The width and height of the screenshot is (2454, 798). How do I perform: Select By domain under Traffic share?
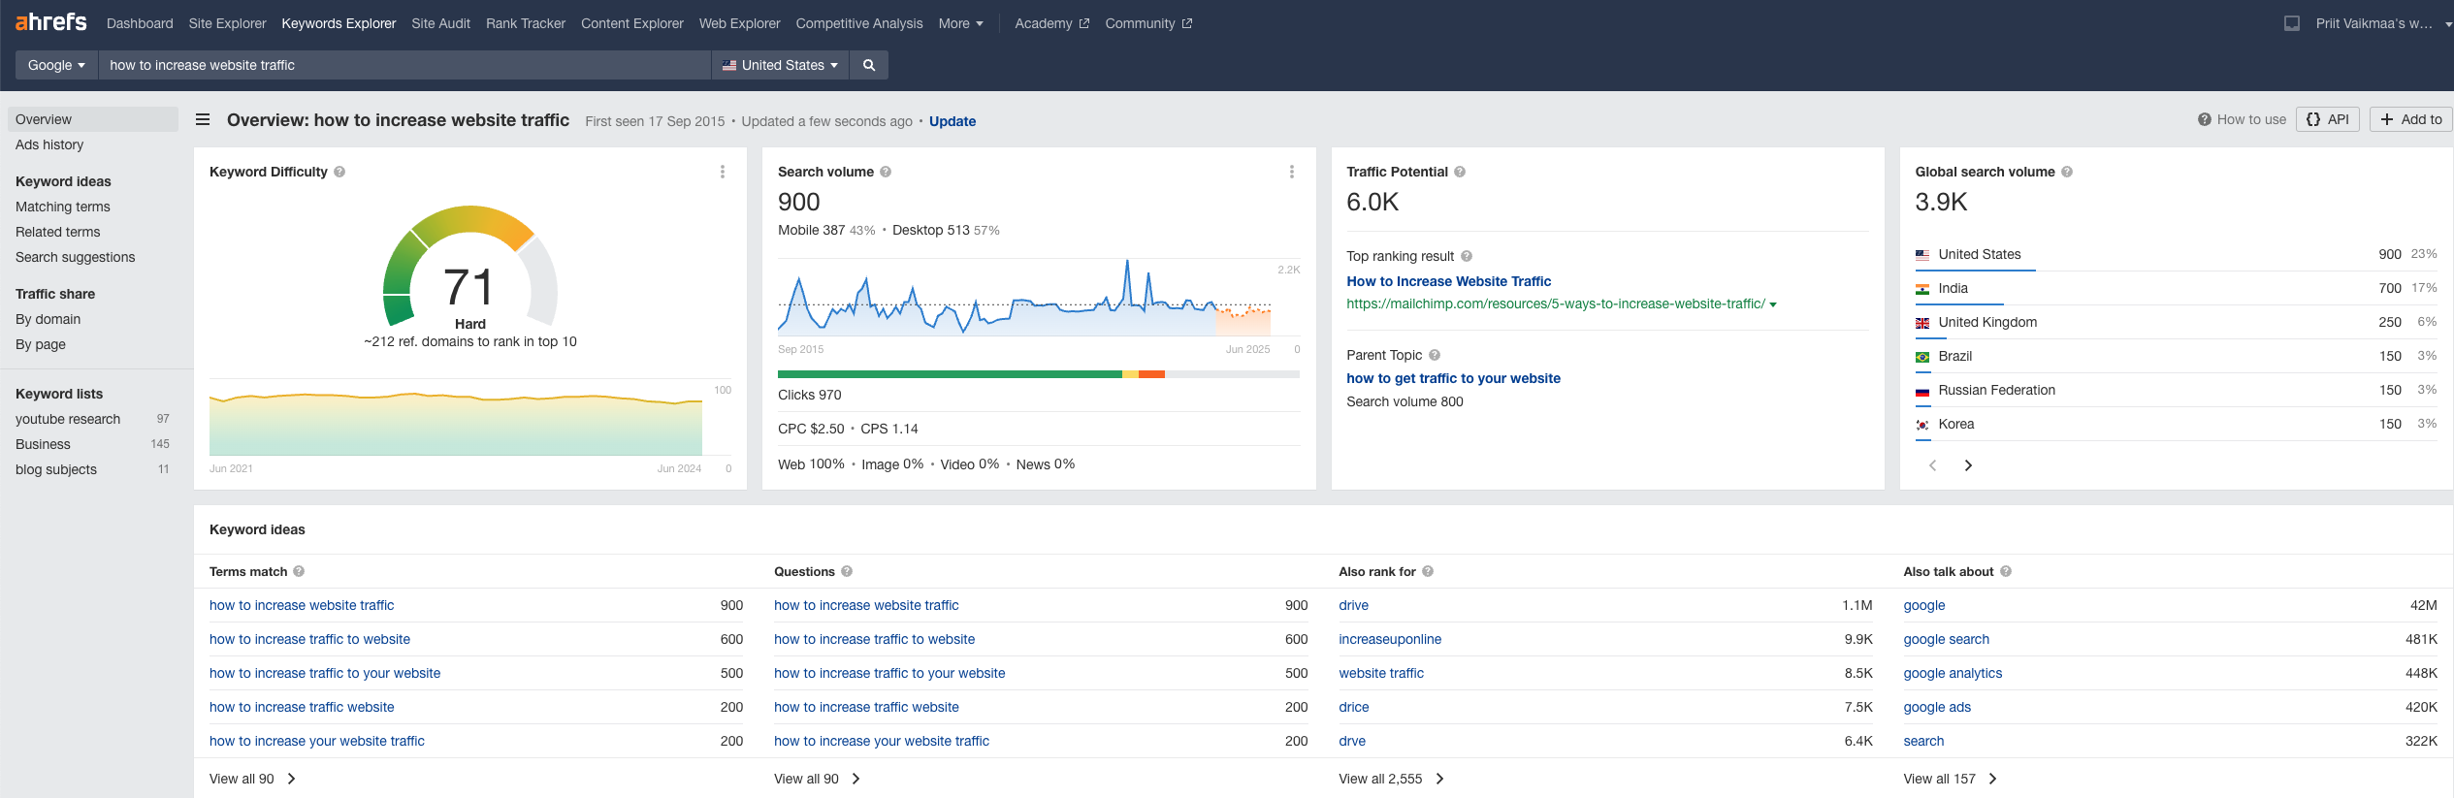point(48,319)
